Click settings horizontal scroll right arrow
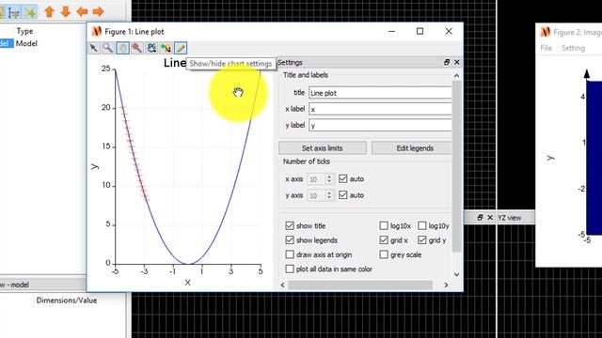Viewport: 602px width, 338px height. click(x=446, y=284)
